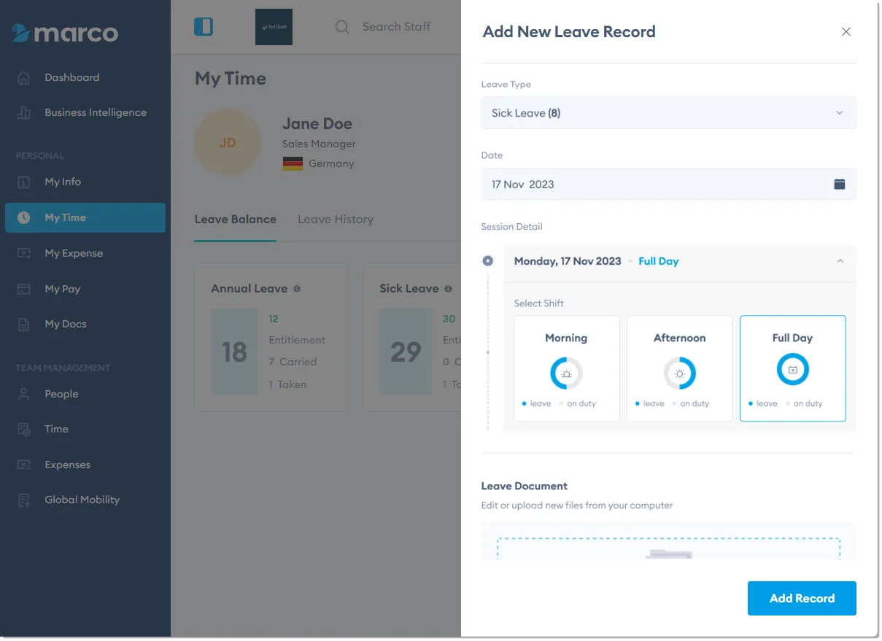Click the session timeline radio marker
The image size is (882, 641).
click(487, 261)
